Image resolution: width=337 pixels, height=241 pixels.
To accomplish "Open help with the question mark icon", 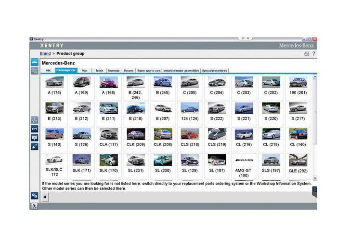I will coord(314,54).
